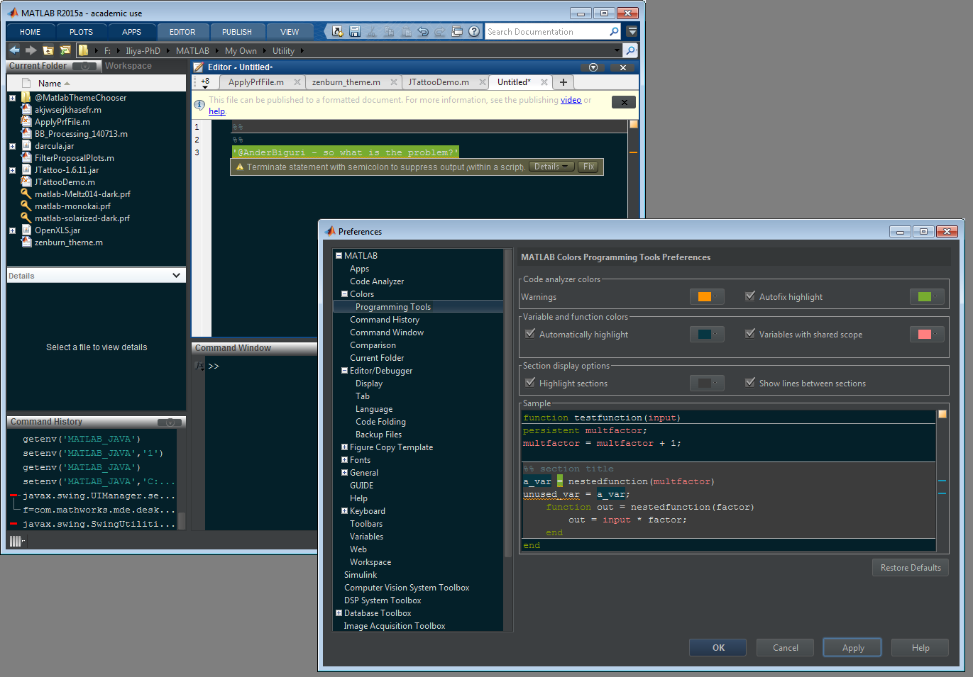The height and width of the screenshot is (677, 973).
Task: Expand the OpenXLS.jar node
Action: (x=12, y=230)
